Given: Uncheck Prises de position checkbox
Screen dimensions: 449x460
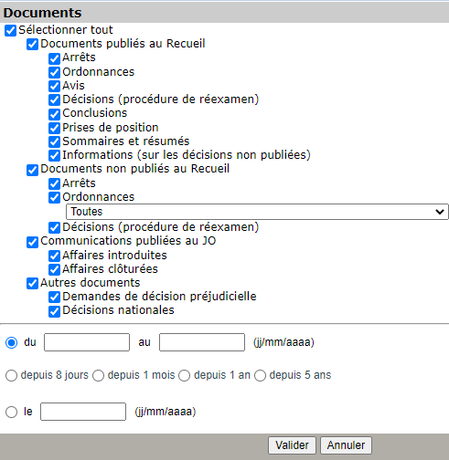Looking at the screenshot, I should tap(54, 128).
